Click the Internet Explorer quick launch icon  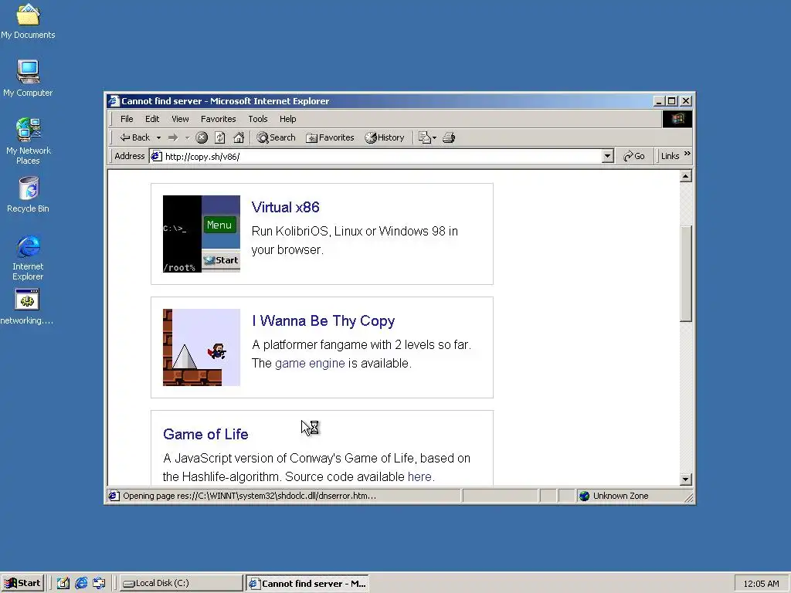point(81,584)
